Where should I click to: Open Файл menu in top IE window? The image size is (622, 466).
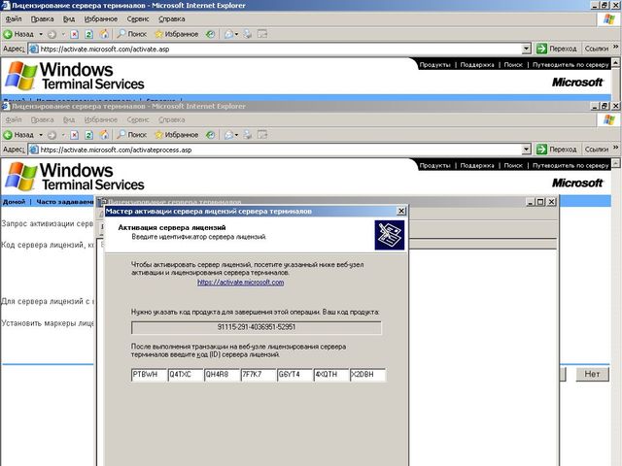pos(13,19)
